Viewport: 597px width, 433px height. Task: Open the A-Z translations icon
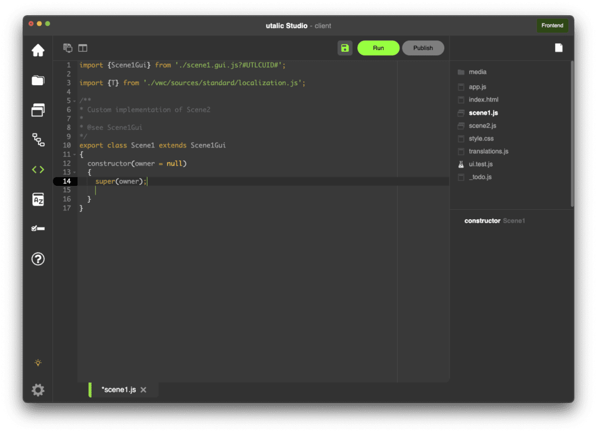pos(38,200)
